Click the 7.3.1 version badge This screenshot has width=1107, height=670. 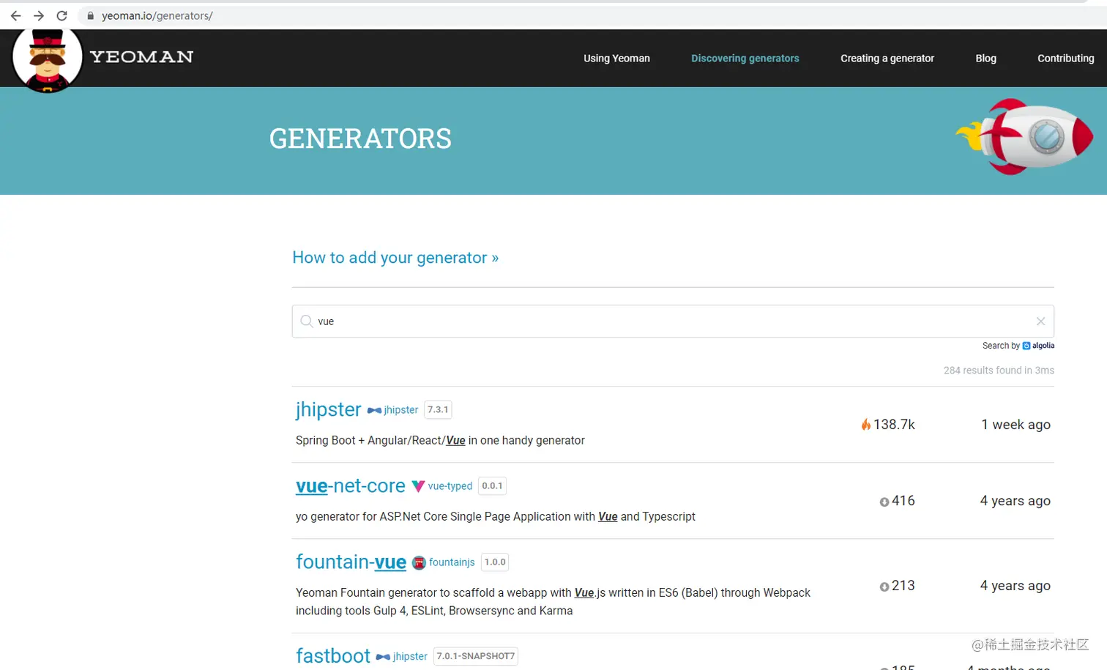(x=438, y=410)
